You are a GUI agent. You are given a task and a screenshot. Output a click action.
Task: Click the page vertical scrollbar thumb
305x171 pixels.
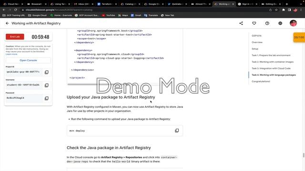pyautogui.click(x=304, y=155)
